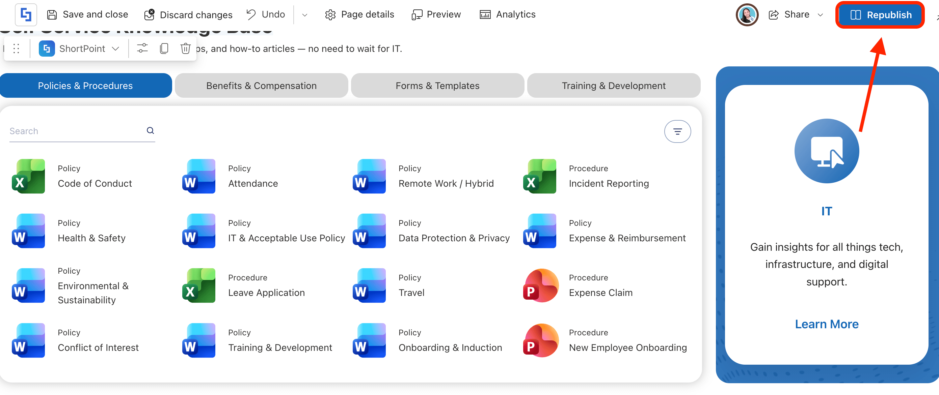Viewport: 939px width, 395px height.
Task: Open New Employee Onboarding PowerPoint icon
Action: tap(541, 340)
